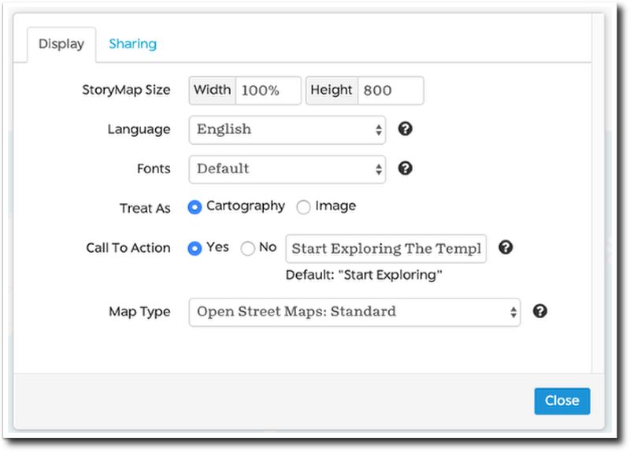
Task: Choose Yes for Call To Action
Action: (195, 248)
